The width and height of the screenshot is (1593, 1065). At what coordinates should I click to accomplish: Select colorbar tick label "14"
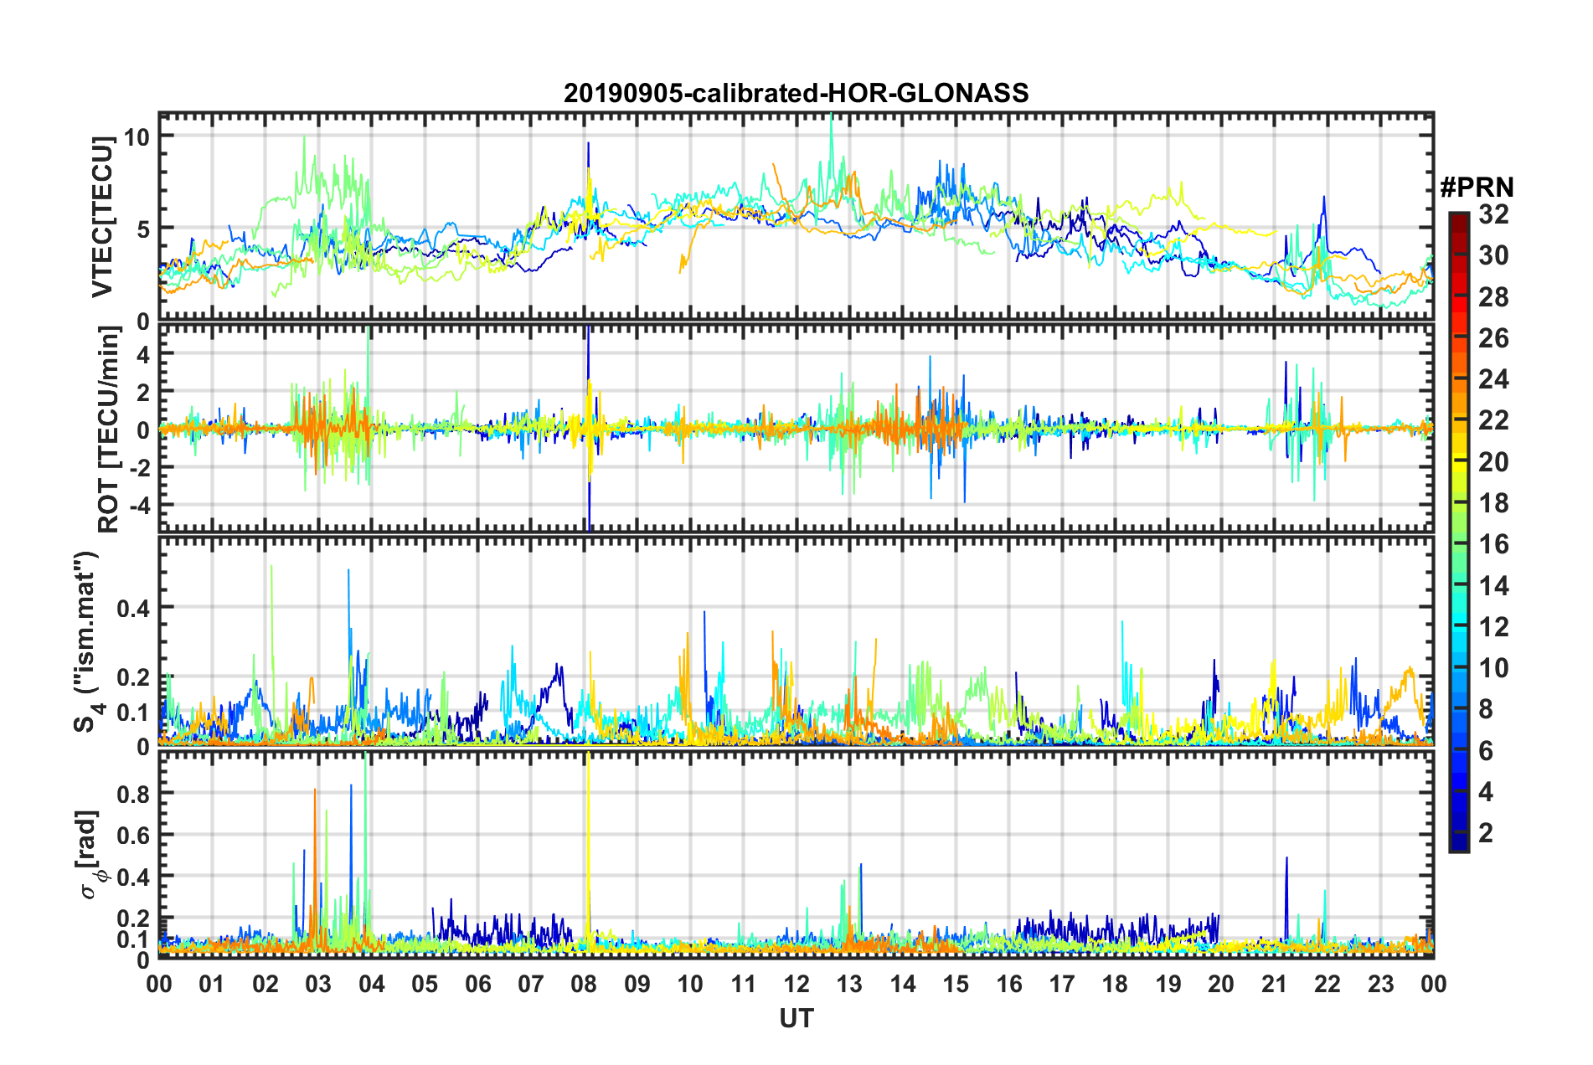click(1493, 586)
